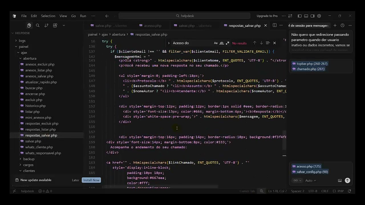Image resolution: width=365 pixels, height=205 pixels.
Task: Open the Edit menu
Action: point(34,16)
